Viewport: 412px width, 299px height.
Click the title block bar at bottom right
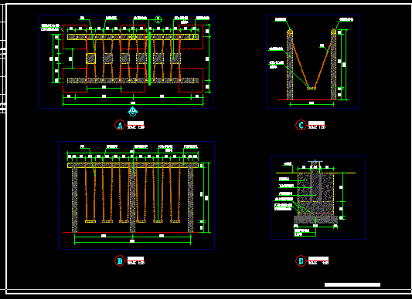pyautogui.click(x=352, y=284)
